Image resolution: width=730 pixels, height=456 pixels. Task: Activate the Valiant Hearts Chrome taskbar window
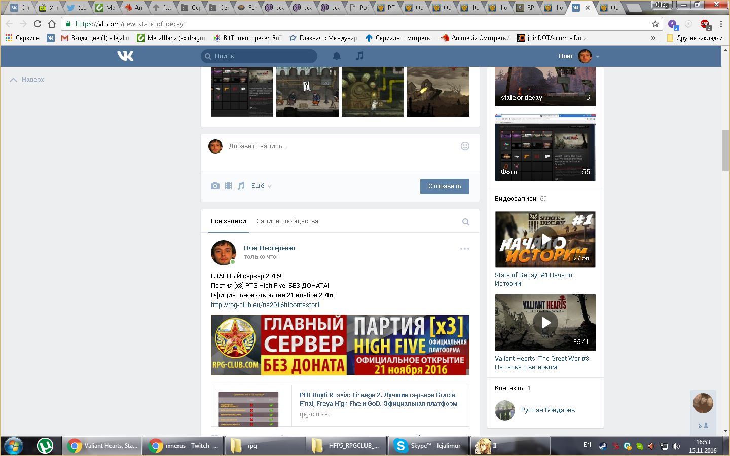[102, 446]
